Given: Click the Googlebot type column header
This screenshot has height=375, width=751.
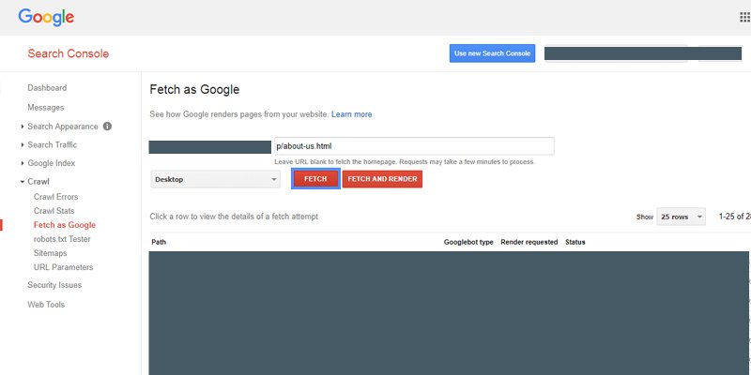Looking at the screenshot, I should [x=468, y=242].
